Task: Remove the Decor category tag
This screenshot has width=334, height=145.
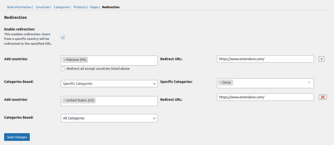Action: click(x=221, y=83)
